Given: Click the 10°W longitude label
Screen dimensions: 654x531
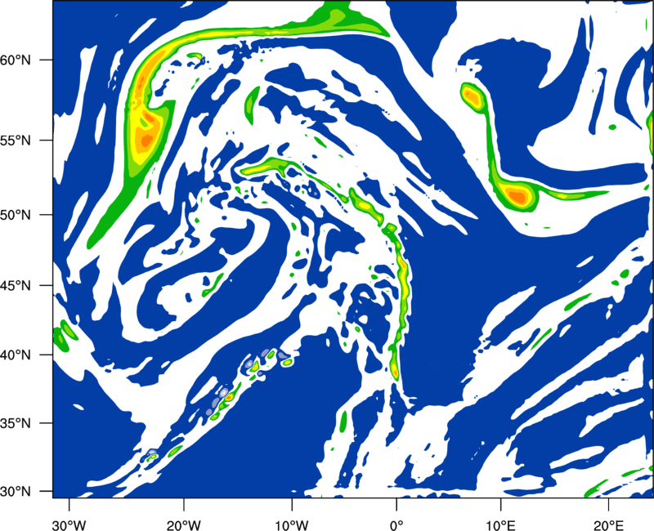Looking at the screenshot, I should pos(292,525).
